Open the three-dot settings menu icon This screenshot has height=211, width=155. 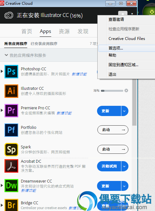pyautogui.click(x=132, y=14)
